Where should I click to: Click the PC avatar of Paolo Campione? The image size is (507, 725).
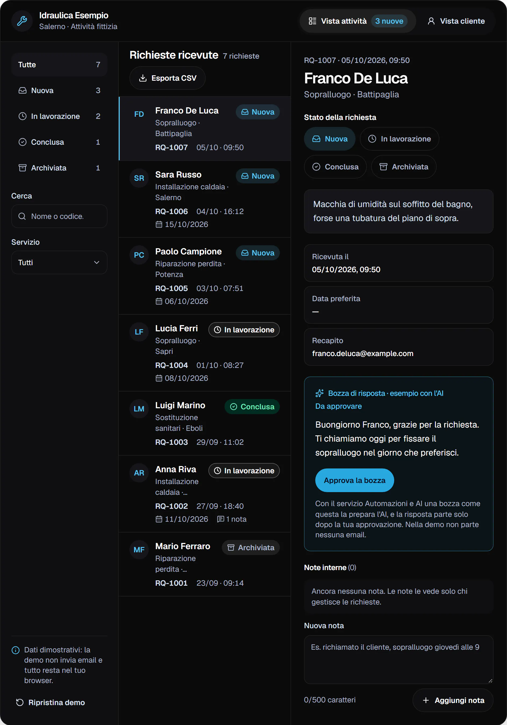click(x=139, y=255)
